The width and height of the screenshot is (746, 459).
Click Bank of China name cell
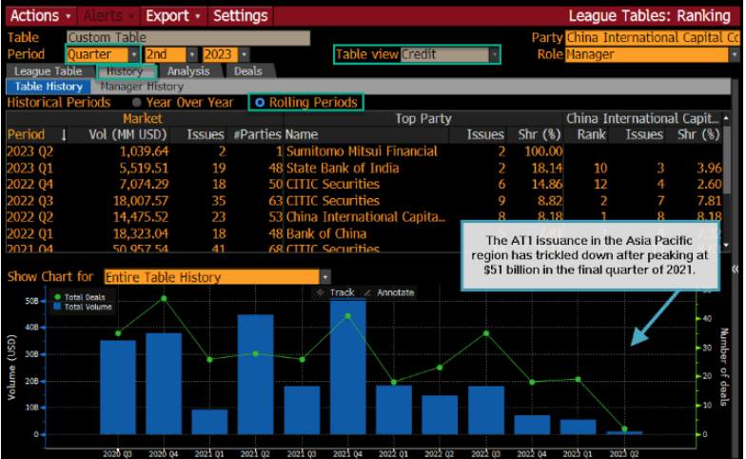326,234
